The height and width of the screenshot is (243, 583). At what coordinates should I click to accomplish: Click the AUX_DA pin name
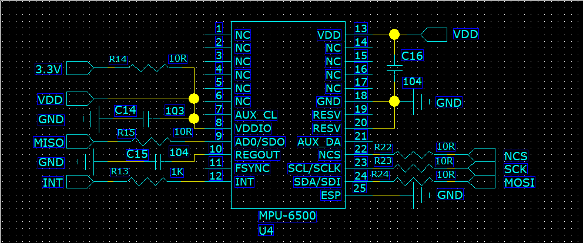[x=319, y=142]
